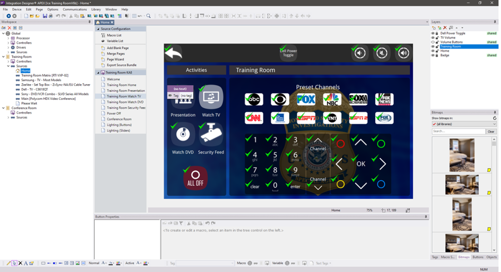Toggle lock on the Badge layer

pyautogui.click(x=437, y=55)
